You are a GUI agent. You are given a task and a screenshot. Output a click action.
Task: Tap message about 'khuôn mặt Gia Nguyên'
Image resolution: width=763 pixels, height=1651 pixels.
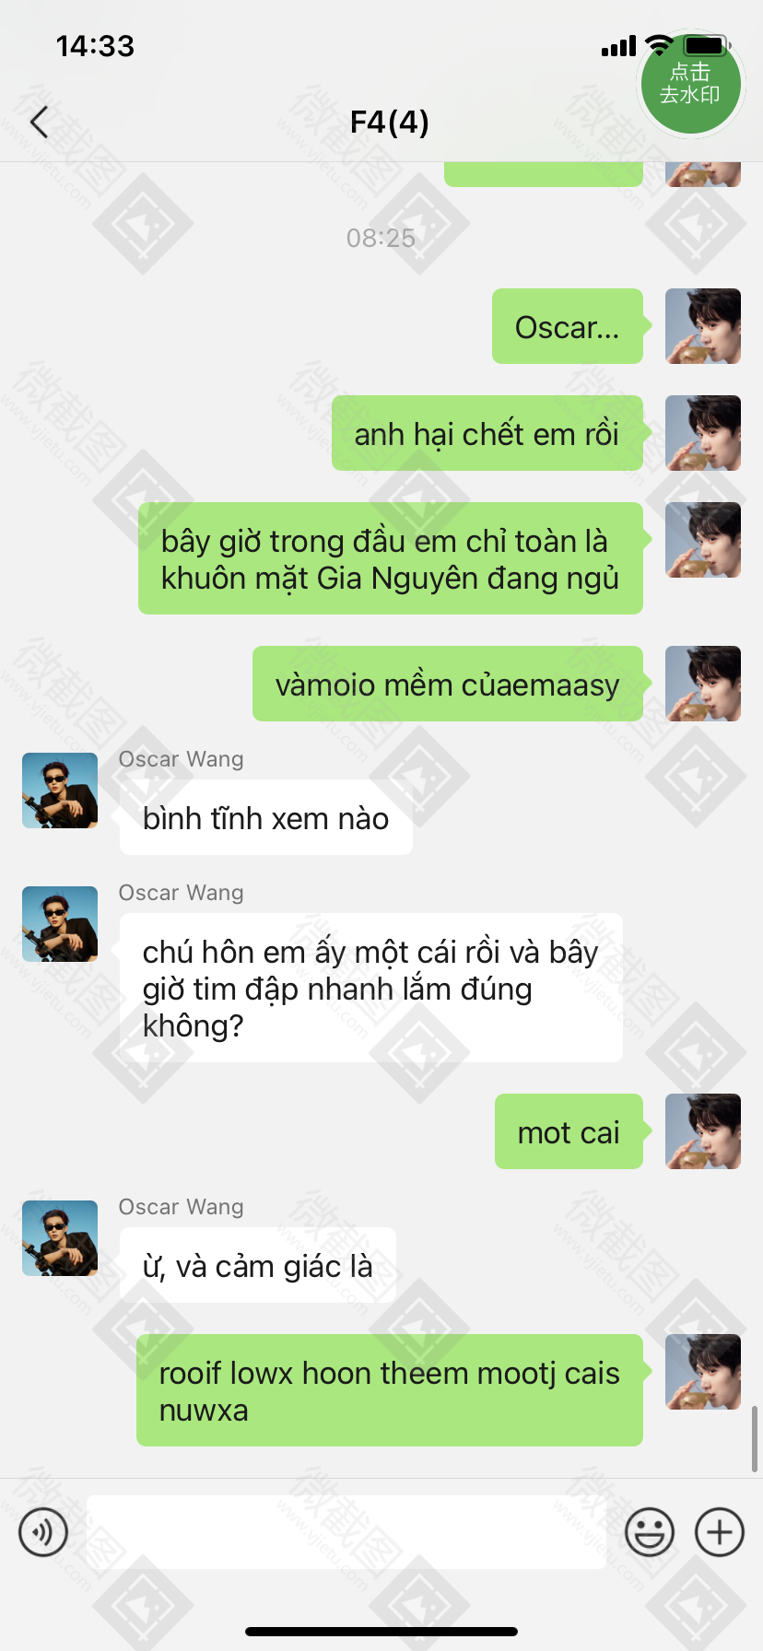pyautogui.click(x=391, y=558)
